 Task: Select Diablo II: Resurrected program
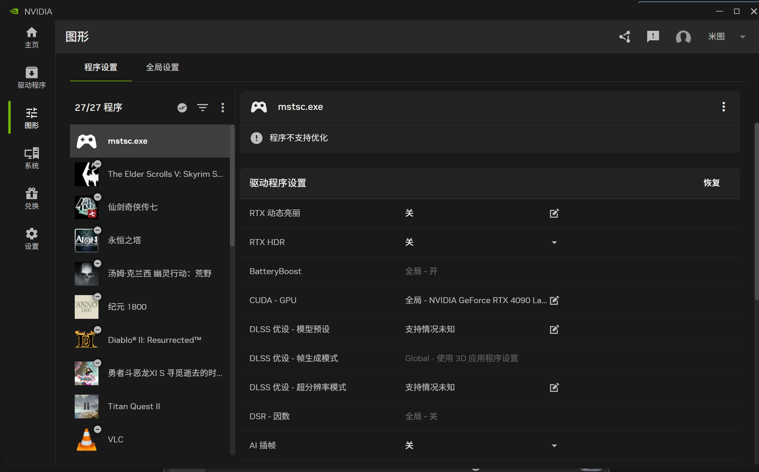[150, 340]
